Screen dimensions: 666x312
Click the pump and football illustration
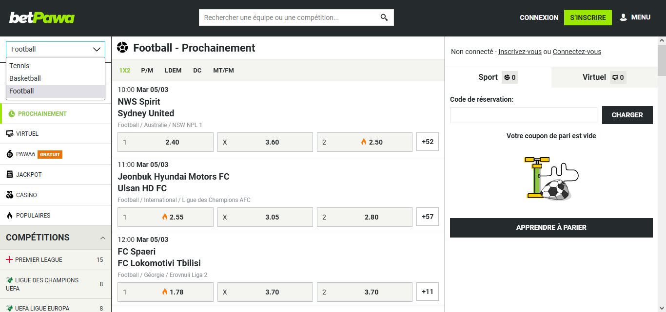click(x=551, y=178)
